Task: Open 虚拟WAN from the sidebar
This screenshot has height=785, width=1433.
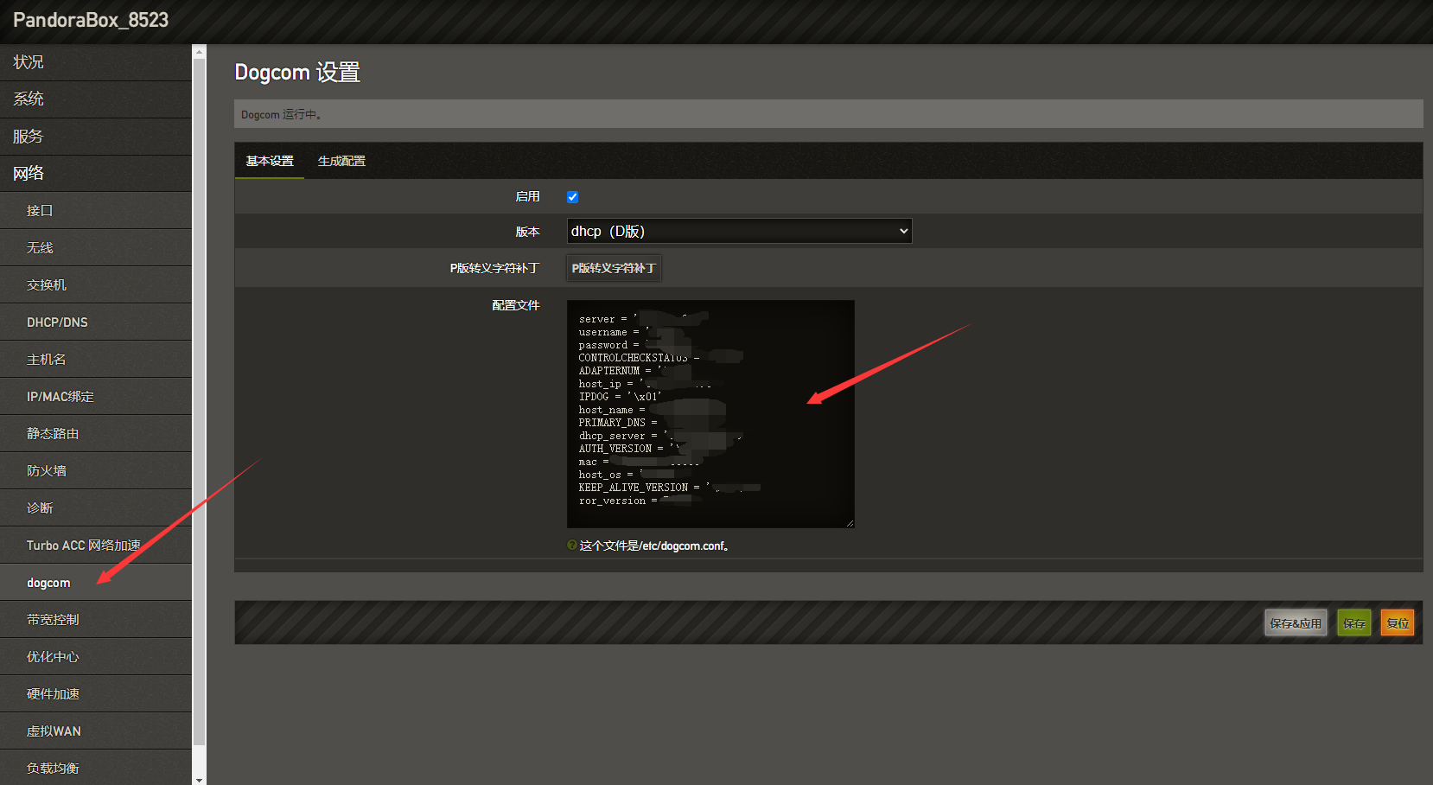Action: coord(95,731)
